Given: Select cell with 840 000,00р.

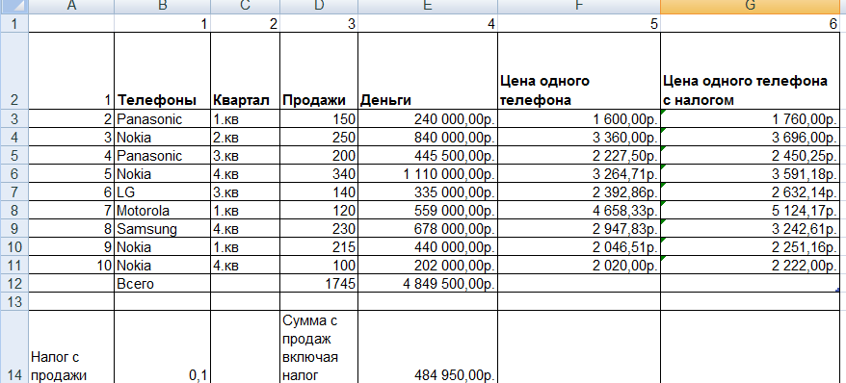Looking at the screenshot, I should [428, 138].
